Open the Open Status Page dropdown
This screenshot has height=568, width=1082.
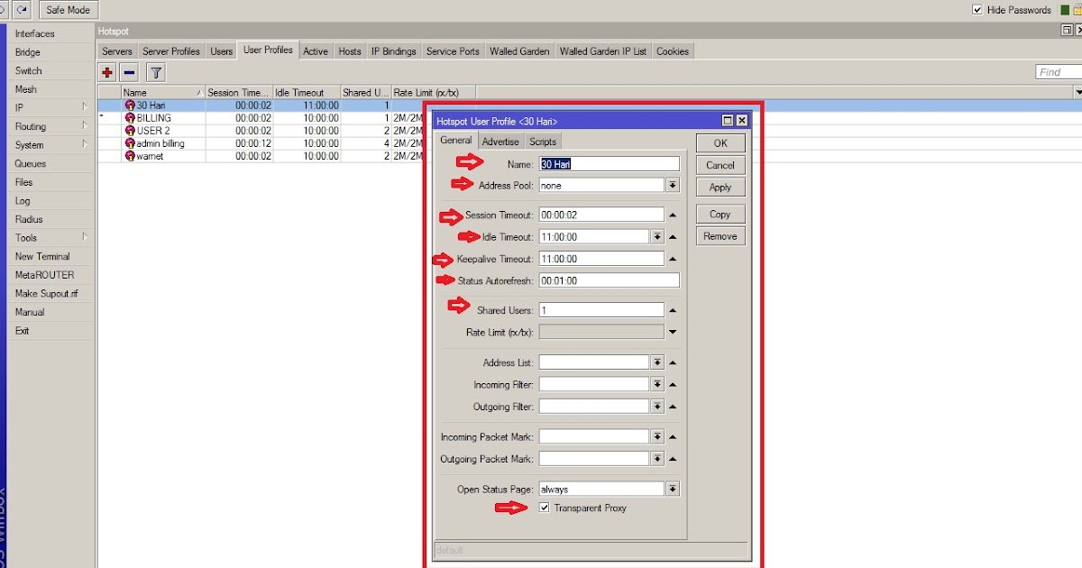[x=673, y=488]
